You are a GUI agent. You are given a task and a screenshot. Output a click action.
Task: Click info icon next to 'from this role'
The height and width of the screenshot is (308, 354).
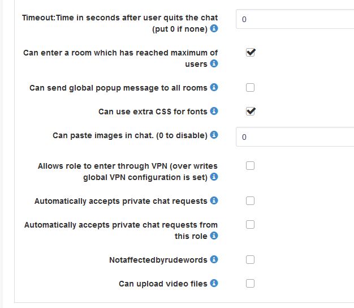pyautogui.click(x=214, y=236)
